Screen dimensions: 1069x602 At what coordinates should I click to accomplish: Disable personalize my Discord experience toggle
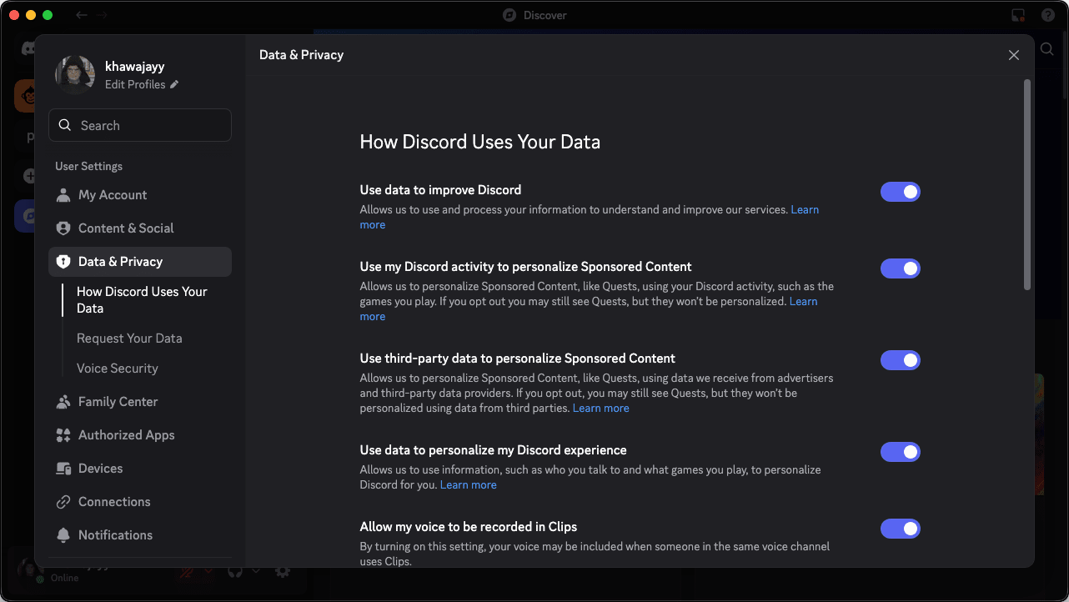(901, 452)
